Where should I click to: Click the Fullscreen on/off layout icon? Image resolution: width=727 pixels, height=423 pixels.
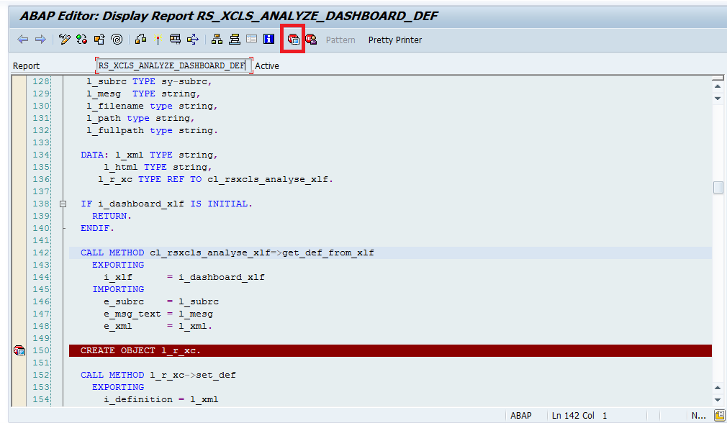tap(252, 40)
